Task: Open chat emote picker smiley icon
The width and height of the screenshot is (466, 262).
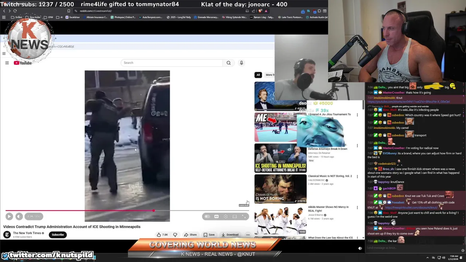Action: click(463, 250)
